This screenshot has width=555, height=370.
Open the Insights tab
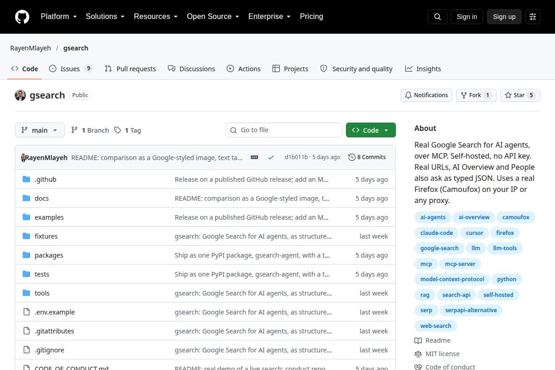coord(423,69)
